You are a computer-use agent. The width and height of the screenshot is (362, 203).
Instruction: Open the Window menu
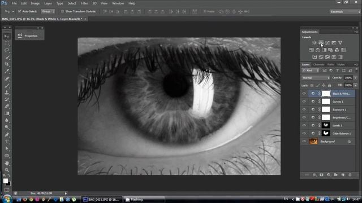click(x=118, y=3)
